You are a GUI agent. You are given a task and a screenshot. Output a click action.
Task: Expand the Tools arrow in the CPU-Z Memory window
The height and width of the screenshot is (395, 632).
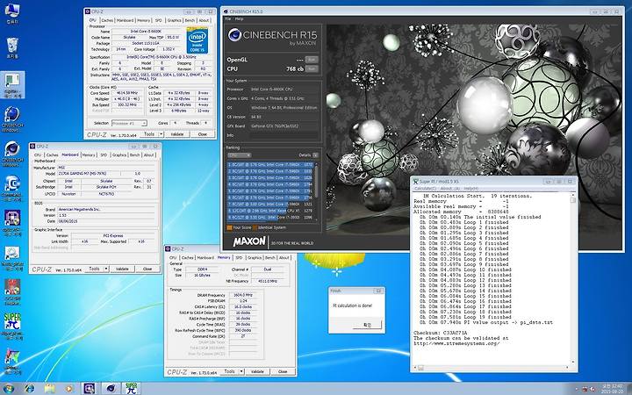tap(241, 371)
